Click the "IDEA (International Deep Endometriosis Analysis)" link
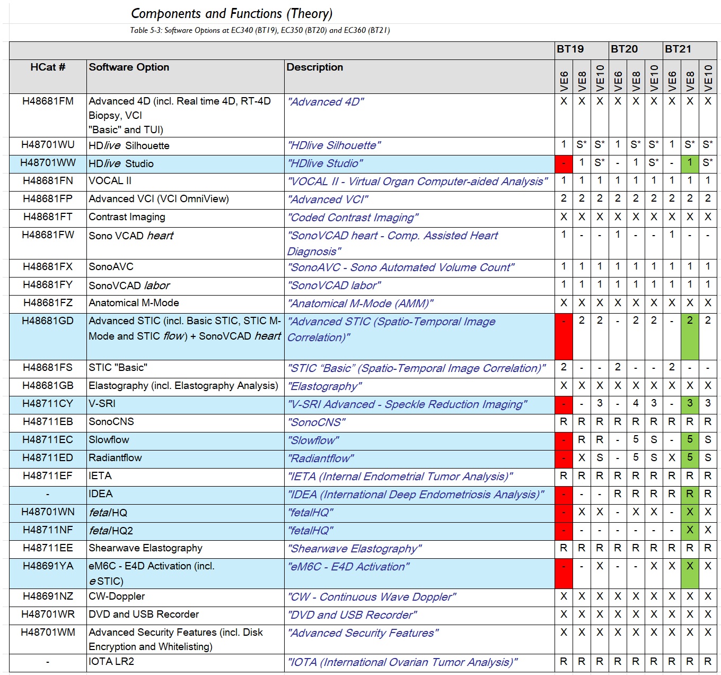This screenshot has width=721, height=675. pyautogui.click(x=416, y=495)
